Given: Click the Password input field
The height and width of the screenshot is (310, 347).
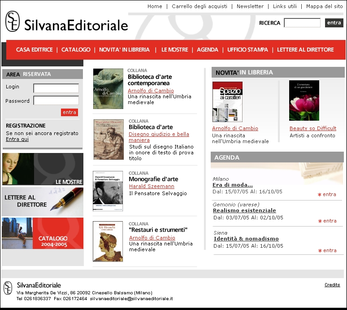Looking at the screenshot, I should (56, 100).
